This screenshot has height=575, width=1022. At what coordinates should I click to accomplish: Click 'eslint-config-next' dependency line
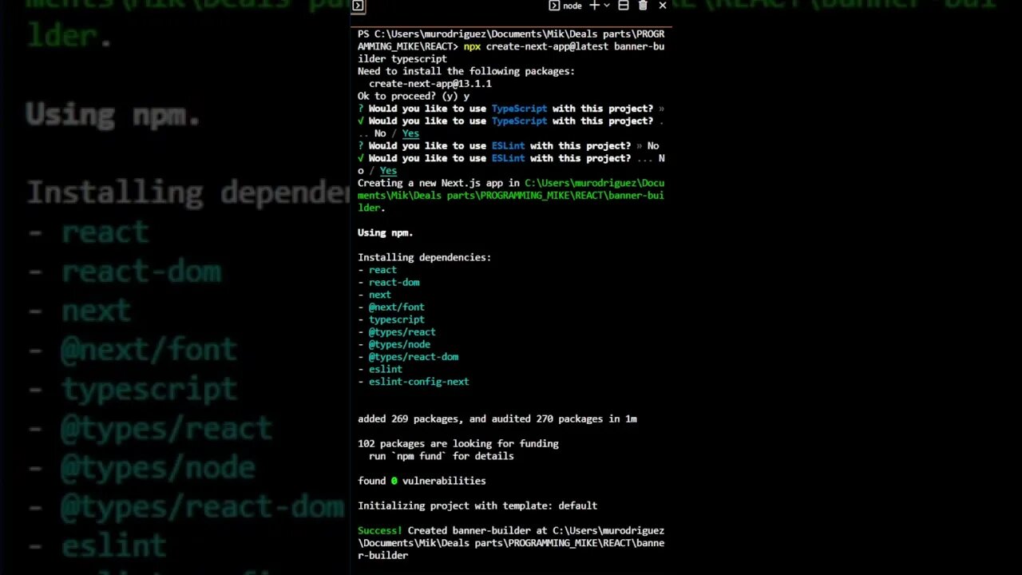pyautogui.click(x=414, y=382)
